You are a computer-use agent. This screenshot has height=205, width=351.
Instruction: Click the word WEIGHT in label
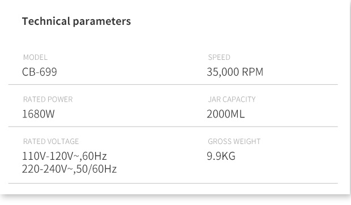pos(247,141)
